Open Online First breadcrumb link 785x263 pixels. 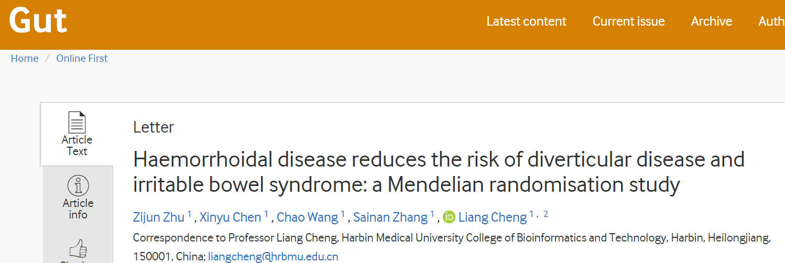82,58
